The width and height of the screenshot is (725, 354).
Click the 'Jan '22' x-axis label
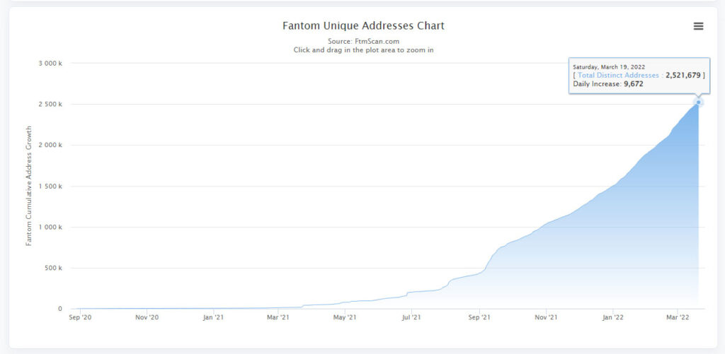click(x=612, y=317)
